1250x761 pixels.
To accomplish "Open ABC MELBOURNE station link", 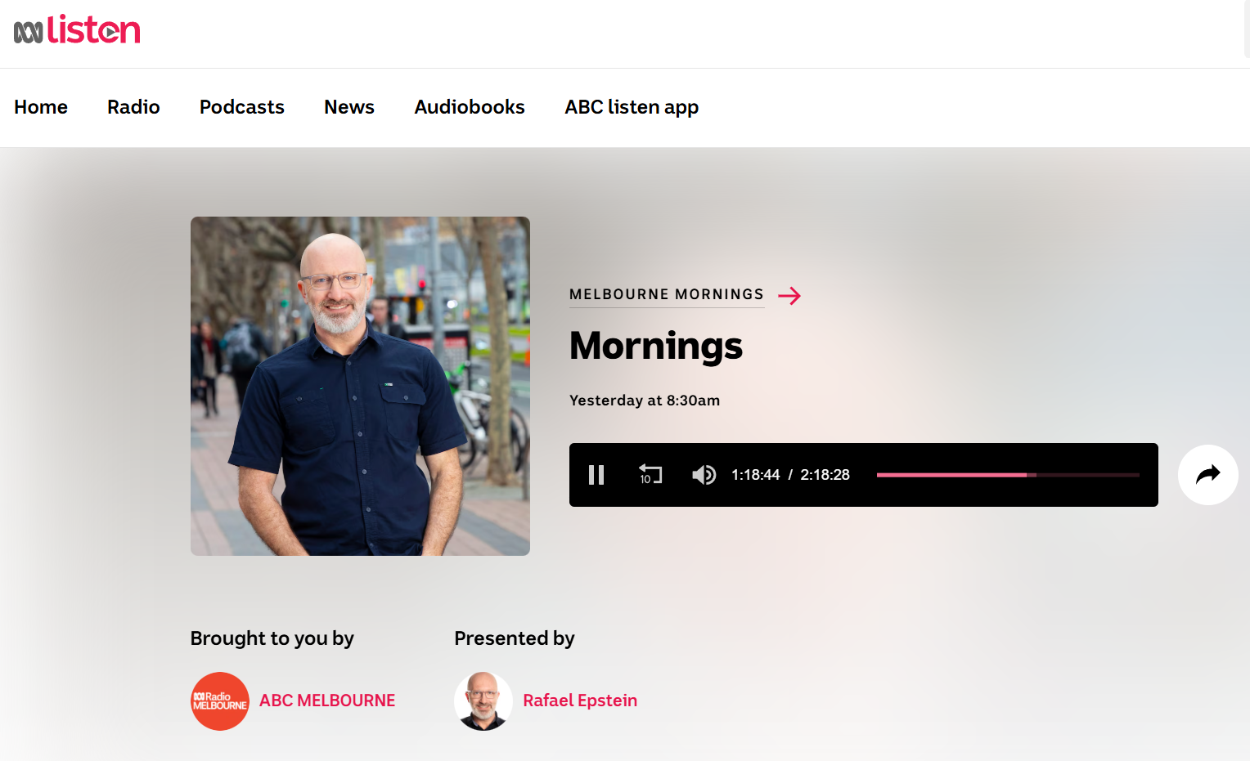I will [x=327, y=701].
